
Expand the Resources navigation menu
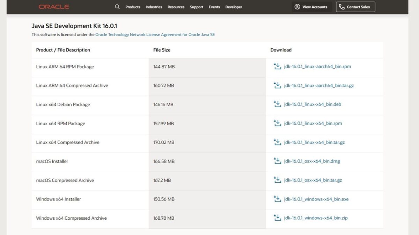(176, 7)
